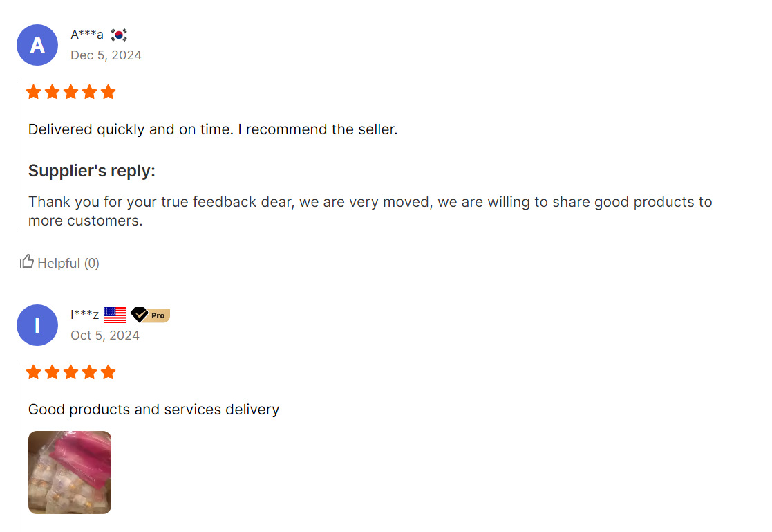Mark A***a's review as Helpful (0)

[68, 263]
